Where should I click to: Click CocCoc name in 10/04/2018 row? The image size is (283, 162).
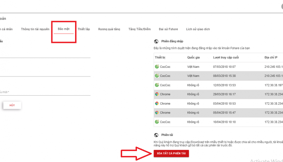tap(165, 122)
